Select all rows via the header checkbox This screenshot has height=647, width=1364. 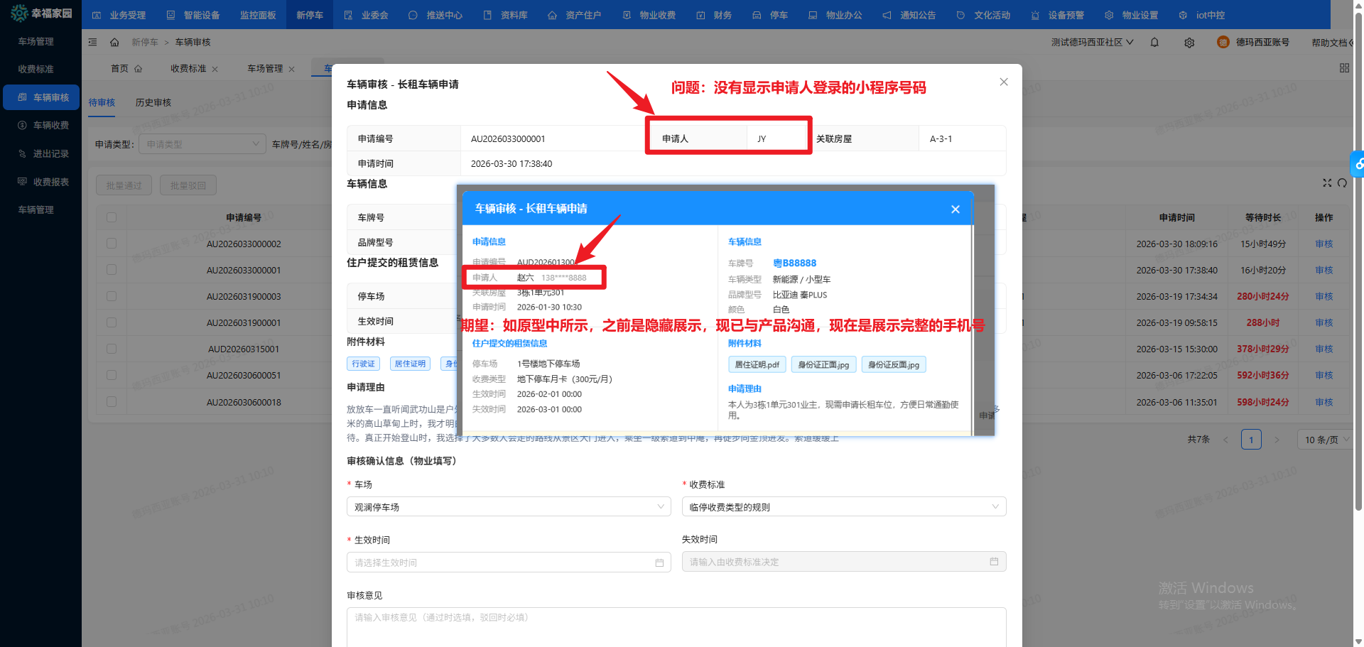[112, 217]
